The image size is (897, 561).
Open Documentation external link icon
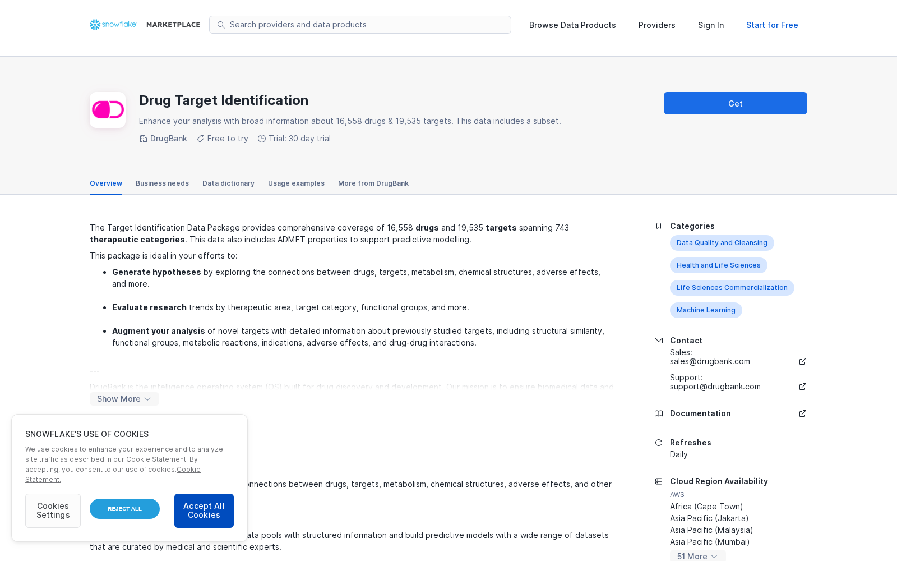[x=803, y=413]
